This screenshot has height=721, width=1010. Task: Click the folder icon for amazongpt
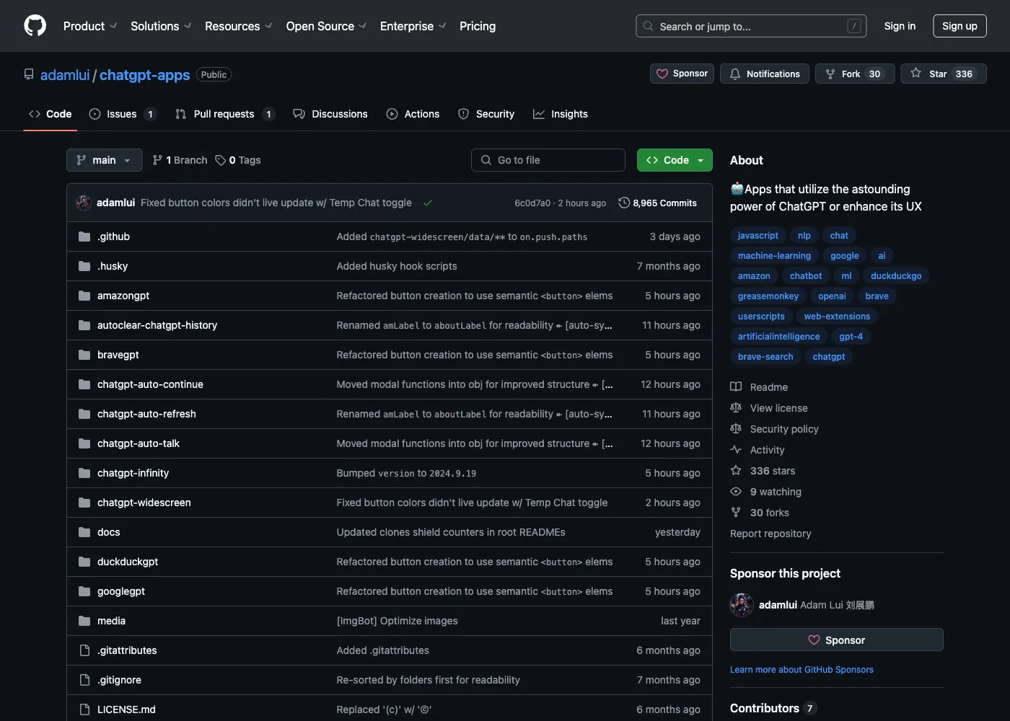pos(84,296)
